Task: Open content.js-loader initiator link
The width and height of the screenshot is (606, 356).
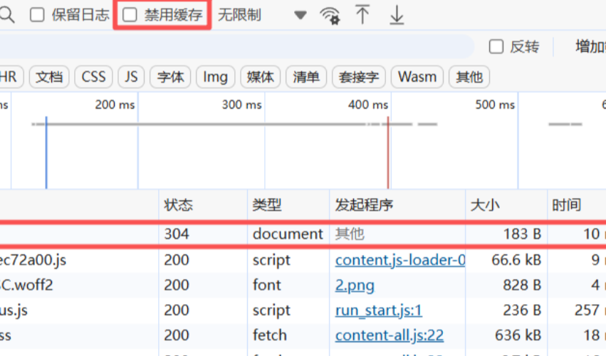Action: tap(400, 261)
